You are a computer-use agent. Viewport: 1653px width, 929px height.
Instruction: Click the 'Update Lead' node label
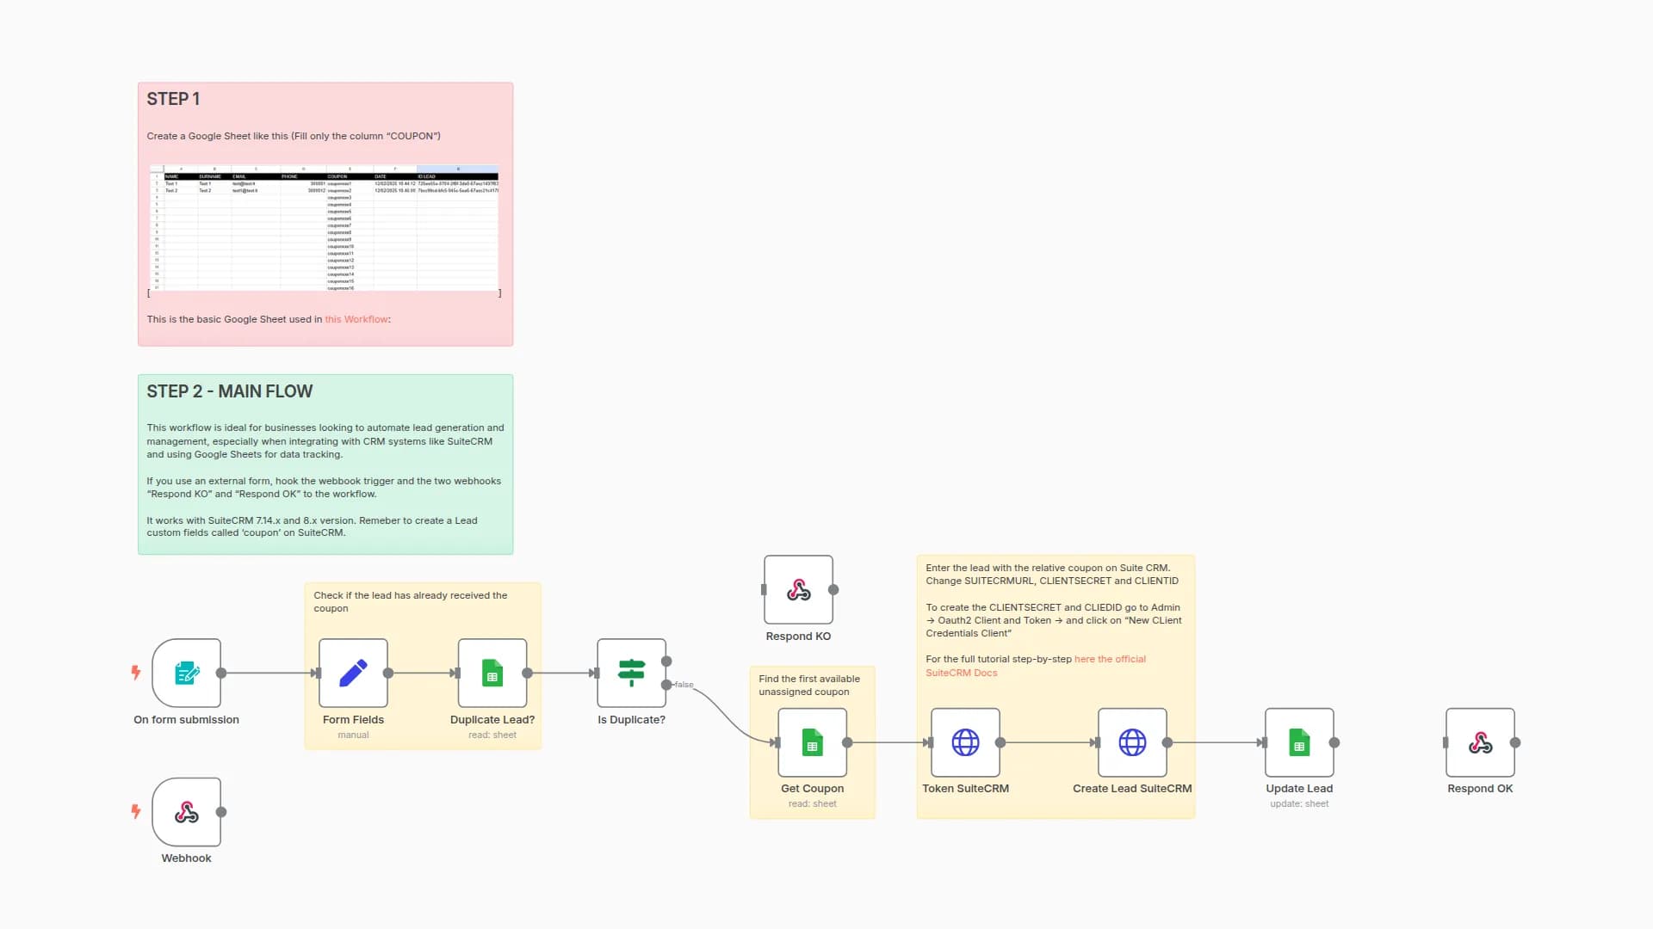click(x=1300, y=789)
